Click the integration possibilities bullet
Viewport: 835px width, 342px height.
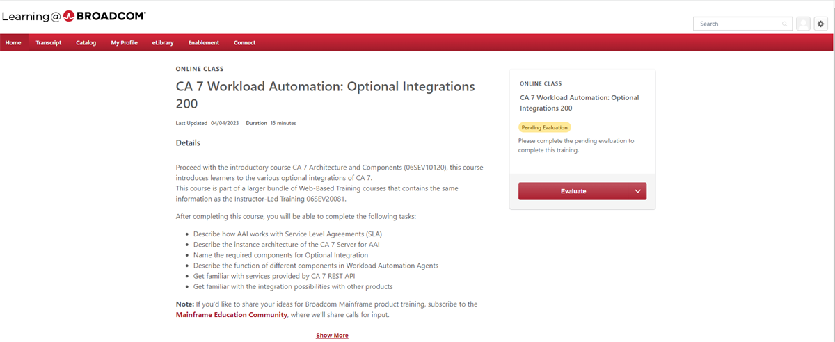tap(293, 286)
